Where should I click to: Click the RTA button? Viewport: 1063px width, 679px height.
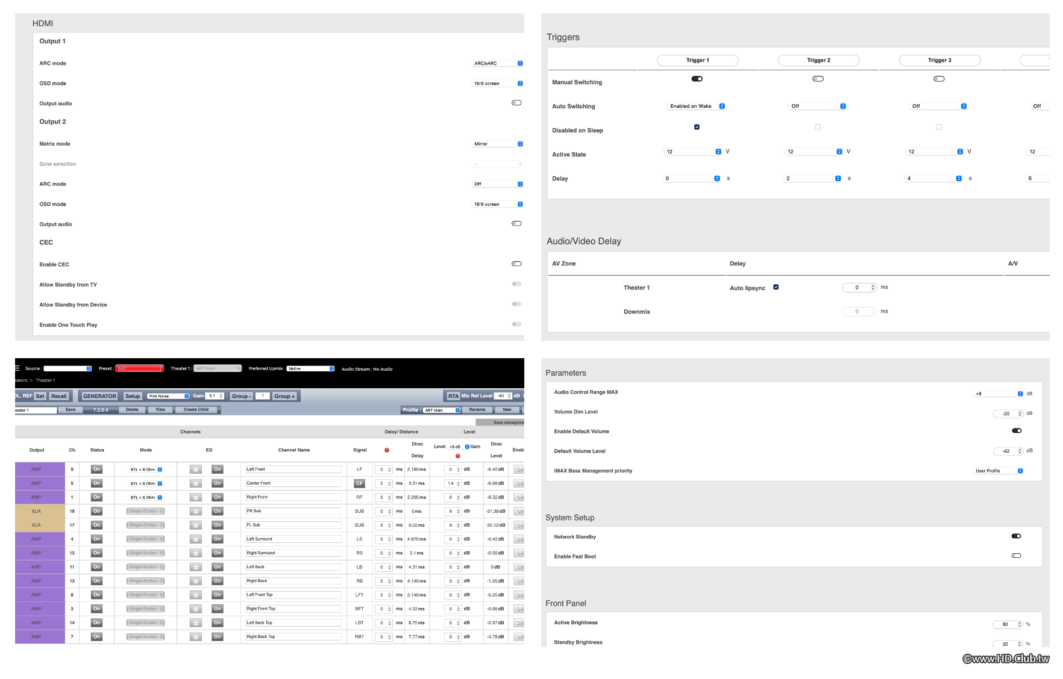[x=453, y=396]
